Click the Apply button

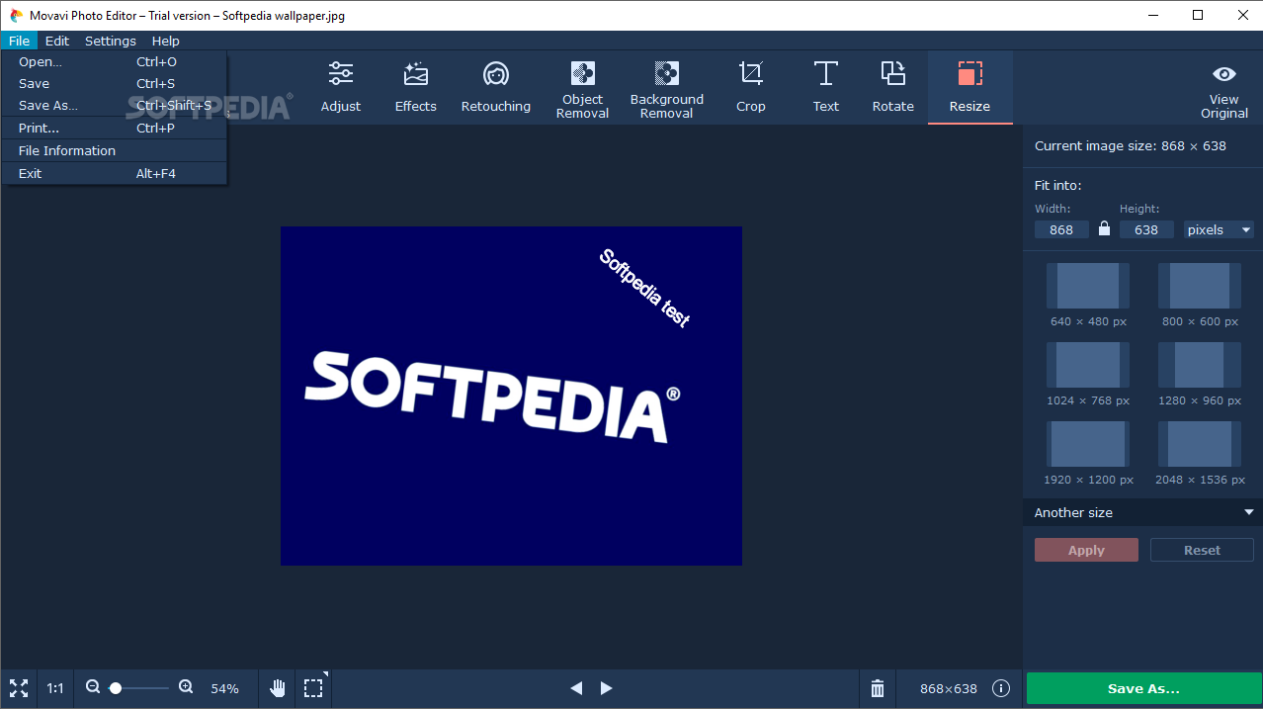[1086, 550]
